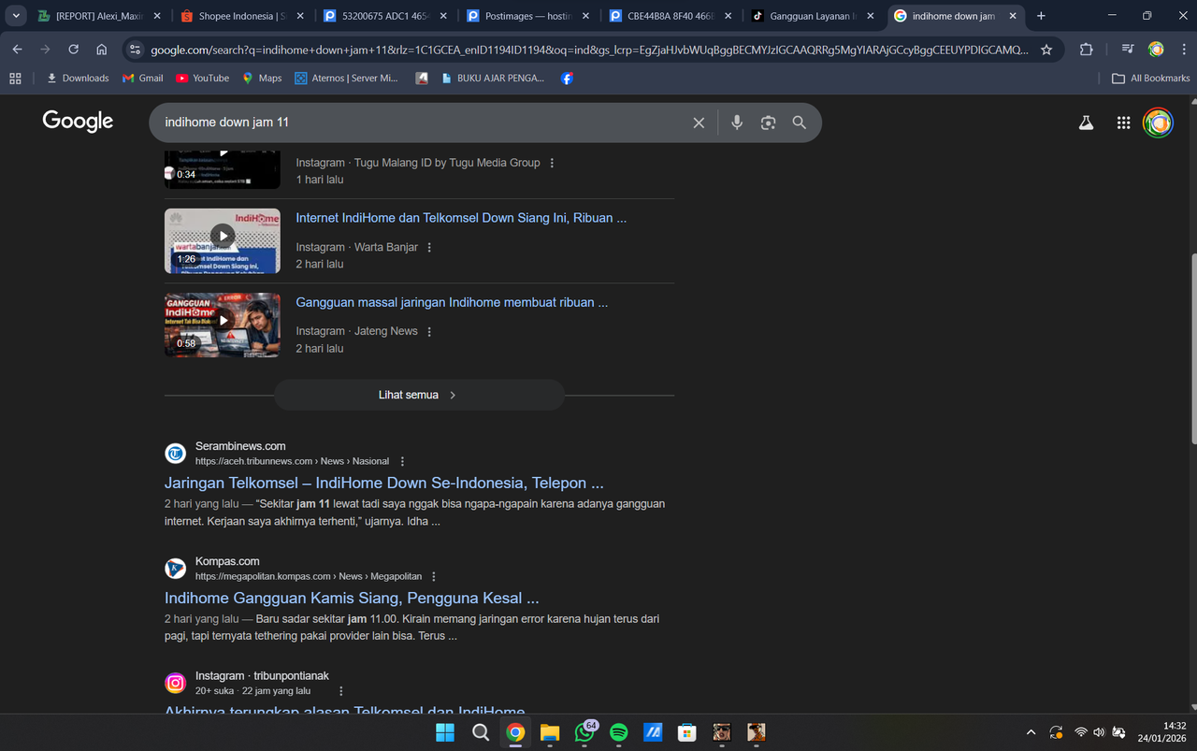The height and width of the screenshot is (751, 1197).
Task: Open File Explorer from the taskbar
Action: (550, 732)
